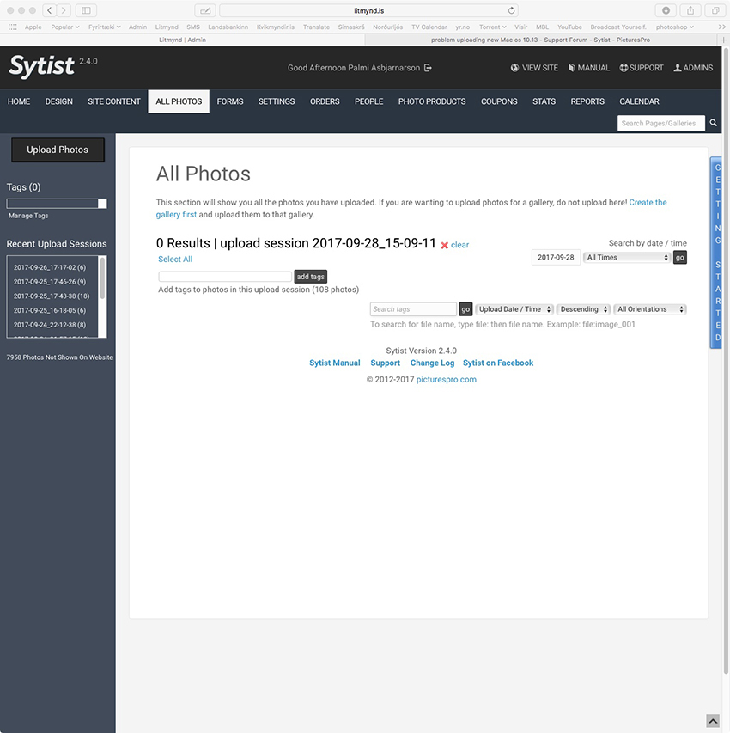Open the PHOTO PRODUCTS menu
The height and width of the screenshot is (733, 730).
coord(432,101)
